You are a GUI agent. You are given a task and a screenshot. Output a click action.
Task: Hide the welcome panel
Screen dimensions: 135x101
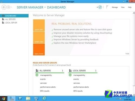(127, 54)
